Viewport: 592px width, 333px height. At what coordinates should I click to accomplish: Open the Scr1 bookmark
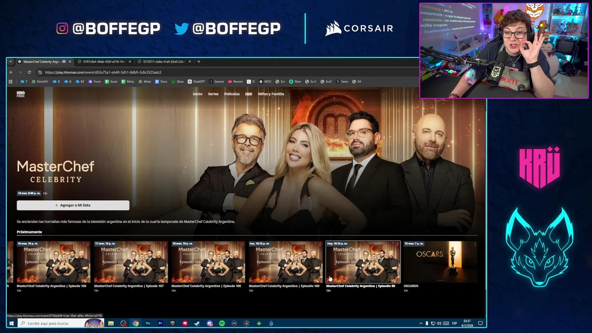(x=310, y=81)
